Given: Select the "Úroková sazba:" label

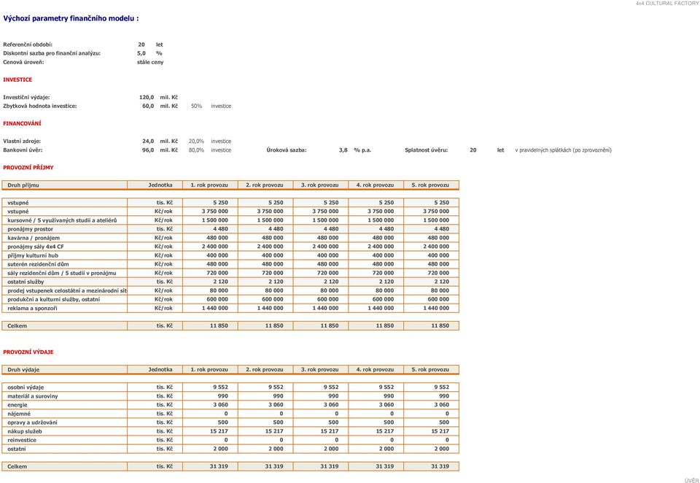Looking at the screenshot, I should 287,150.
